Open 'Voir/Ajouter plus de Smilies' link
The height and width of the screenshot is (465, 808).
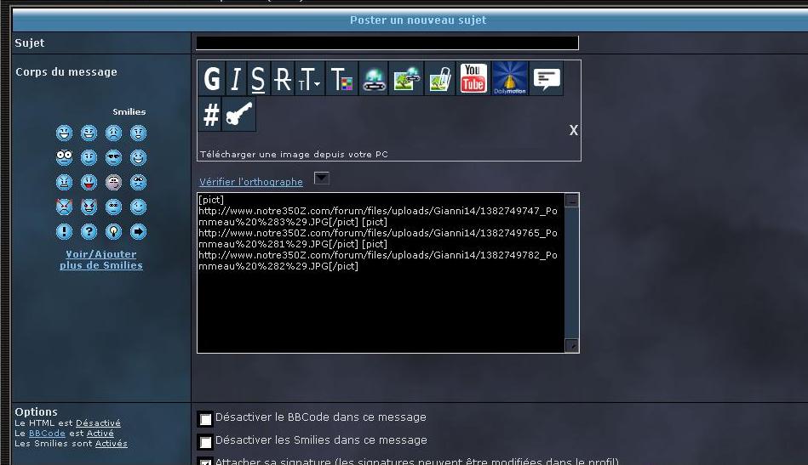point(100,259)
